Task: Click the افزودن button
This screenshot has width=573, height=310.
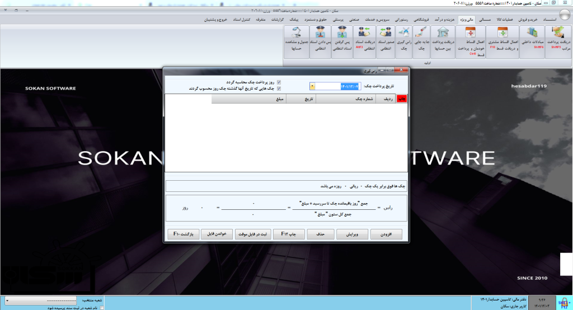Action: pyautogui.click(x=386, y=234)
